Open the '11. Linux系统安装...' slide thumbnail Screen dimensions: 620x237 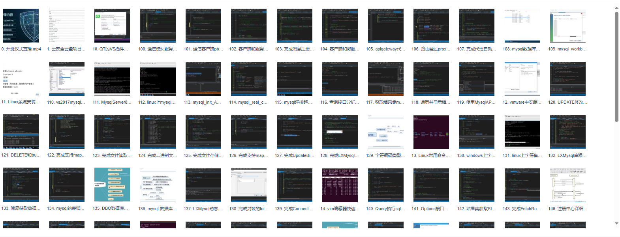point(21,79)
